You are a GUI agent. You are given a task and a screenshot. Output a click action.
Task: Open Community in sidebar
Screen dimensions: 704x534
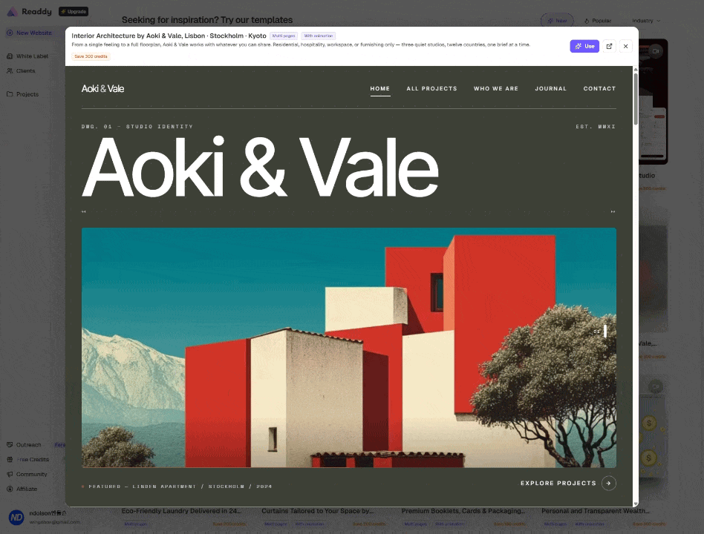[31, 475]
